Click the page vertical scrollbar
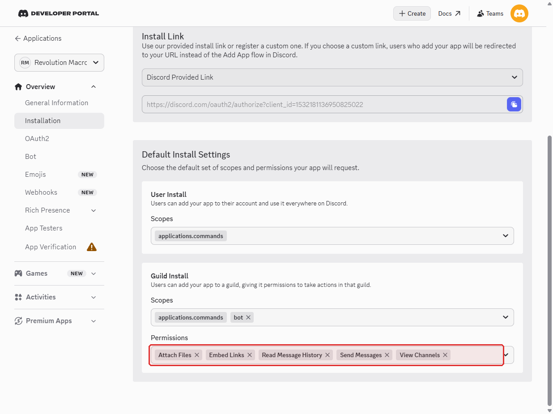This screenshot has width=553, height=414. tap(550, 271)
